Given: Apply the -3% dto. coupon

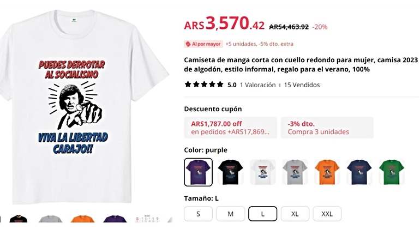Looking at the screenshot, I should pos(327,128).
